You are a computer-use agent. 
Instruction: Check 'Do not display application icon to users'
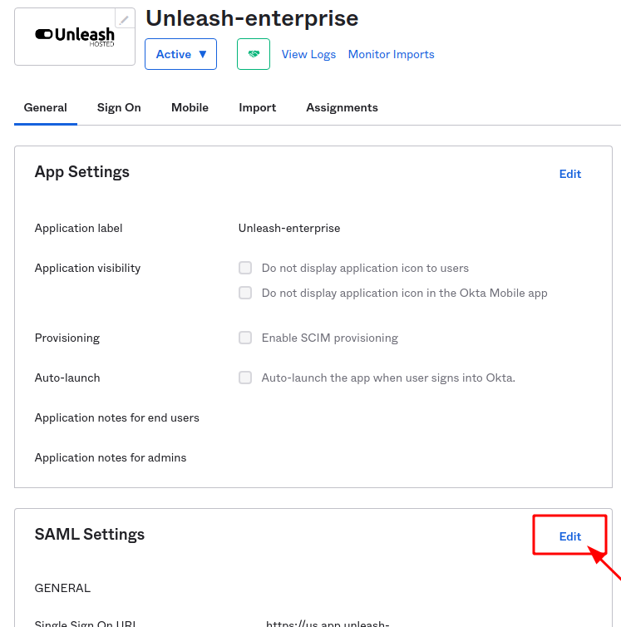[x=245, y=268]
